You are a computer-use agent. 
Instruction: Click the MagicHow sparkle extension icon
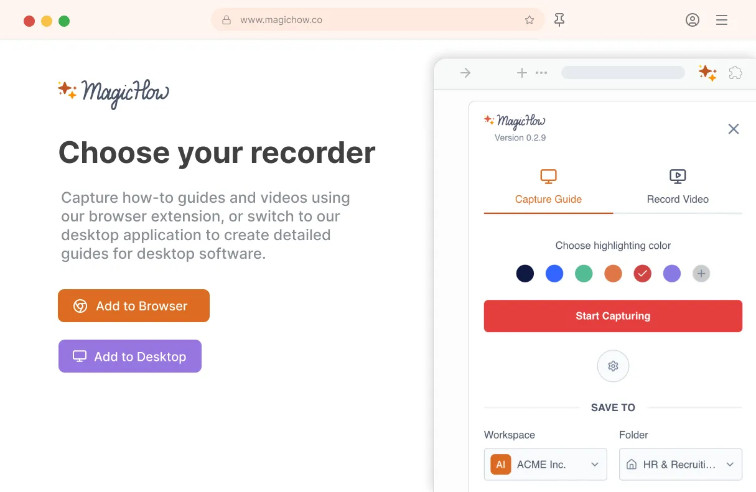[707, 73]
